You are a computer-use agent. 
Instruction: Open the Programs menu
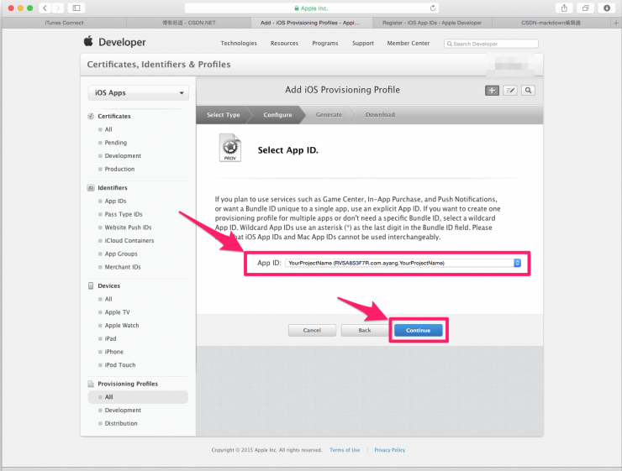(x=325, y=43)
